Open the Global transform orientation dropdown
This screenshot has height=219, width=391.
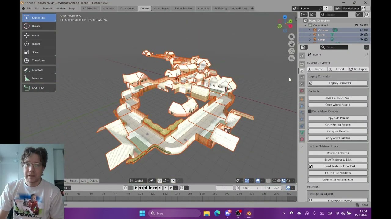click(x=138, y=181)
